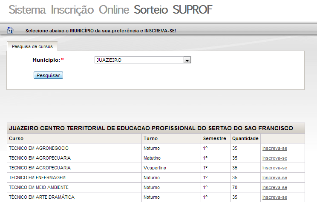The width and height of the screenshot is (317, 209).
Task: Click the home icon in the top bar
Action: [10, 30]
